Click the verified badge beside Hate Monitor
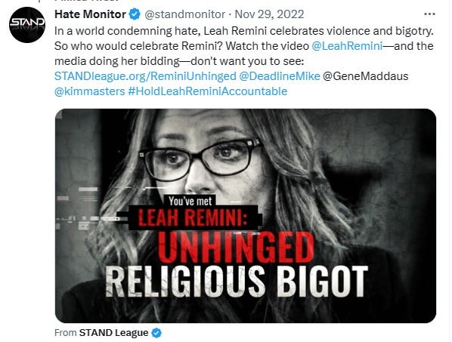This screenshot has height=342, width=452. [135, 14]
